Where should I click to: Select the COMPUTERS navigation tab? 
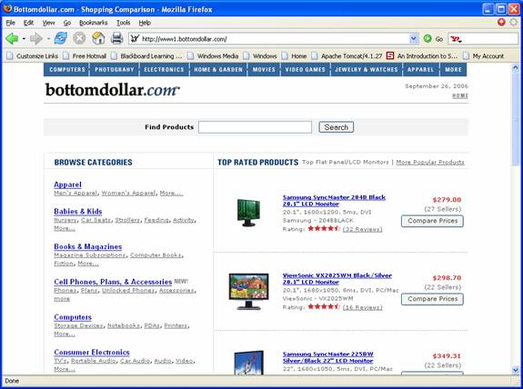click(66, 70)
